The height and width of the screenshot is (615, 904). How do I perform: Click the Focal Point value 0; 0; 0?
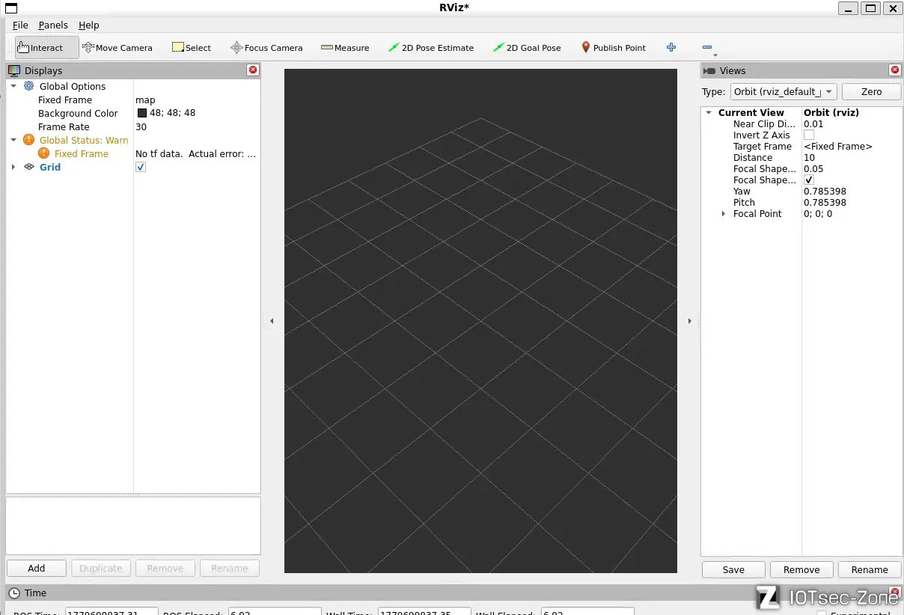coord(817,213)
